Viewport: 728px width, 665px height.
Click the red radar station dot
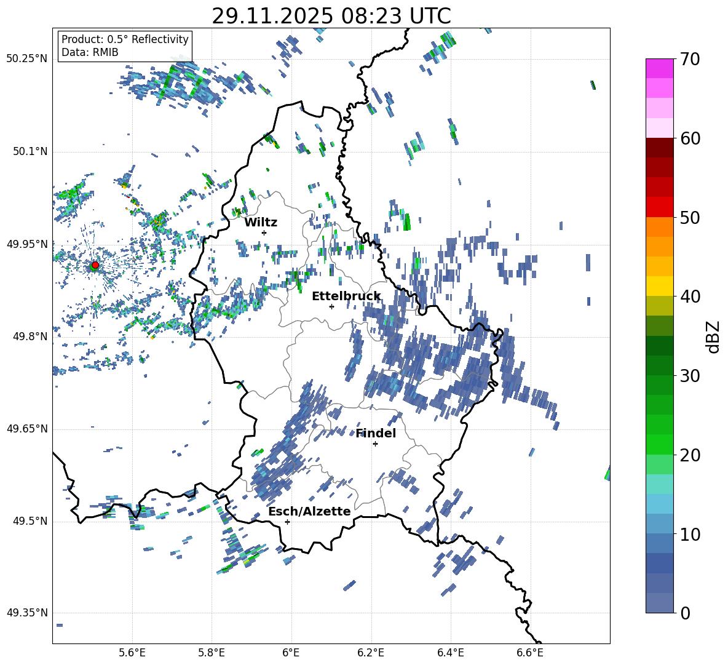tap(95, 265)
